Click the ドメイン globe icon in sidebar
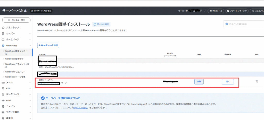This screenshot has width=264, height=120. (3, 106)
